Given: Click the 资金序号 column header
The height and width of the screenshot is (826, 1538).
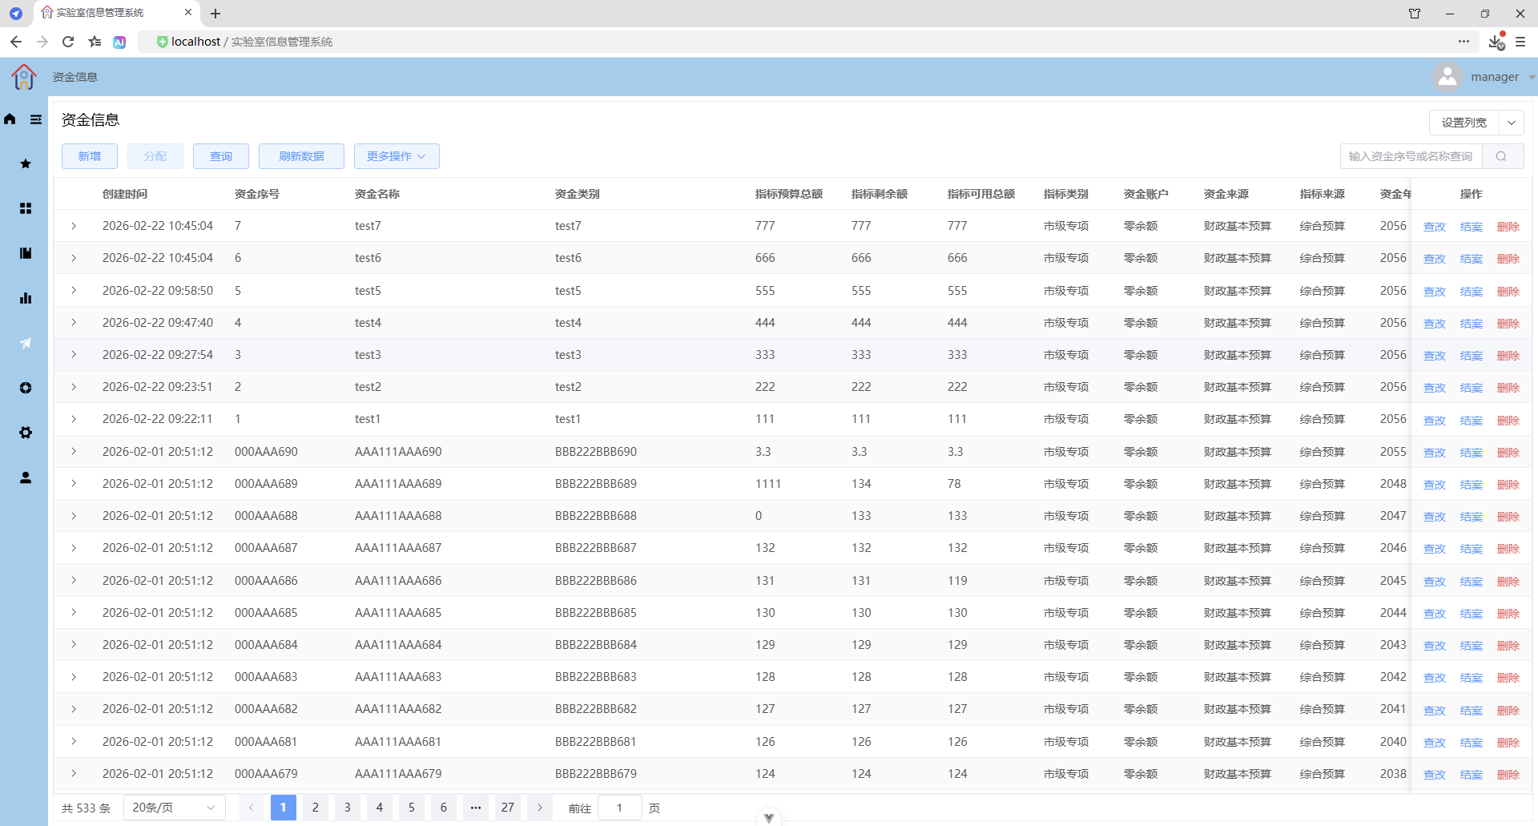Looking at the screenshot, I should 257,194.
